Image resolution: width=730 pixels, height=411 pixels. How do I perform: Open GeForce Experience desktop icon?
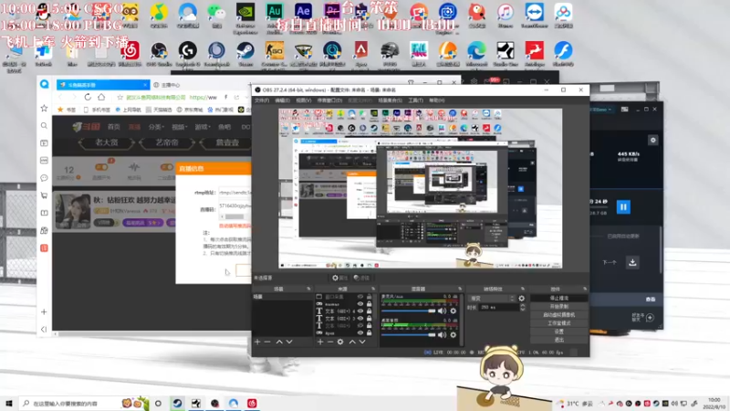click(x=245, y=13)
